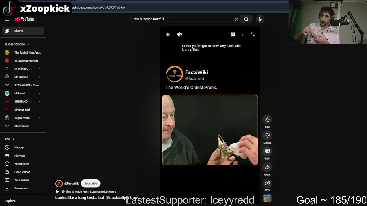
Task: Open Downloads page
Action: 23,188
